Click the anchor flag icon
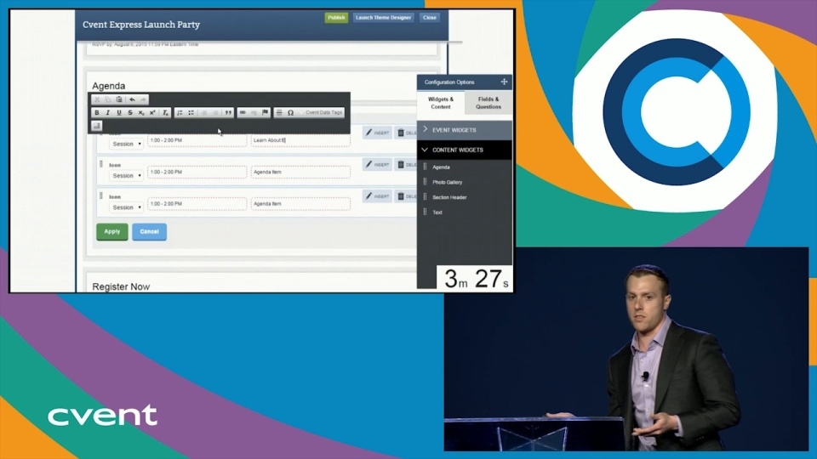This screenshot has width=817, height=459. click(x=265, y=112)
